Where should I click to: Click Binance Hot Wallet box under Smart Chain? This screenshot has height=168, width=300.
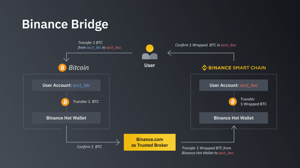(234, 118)
